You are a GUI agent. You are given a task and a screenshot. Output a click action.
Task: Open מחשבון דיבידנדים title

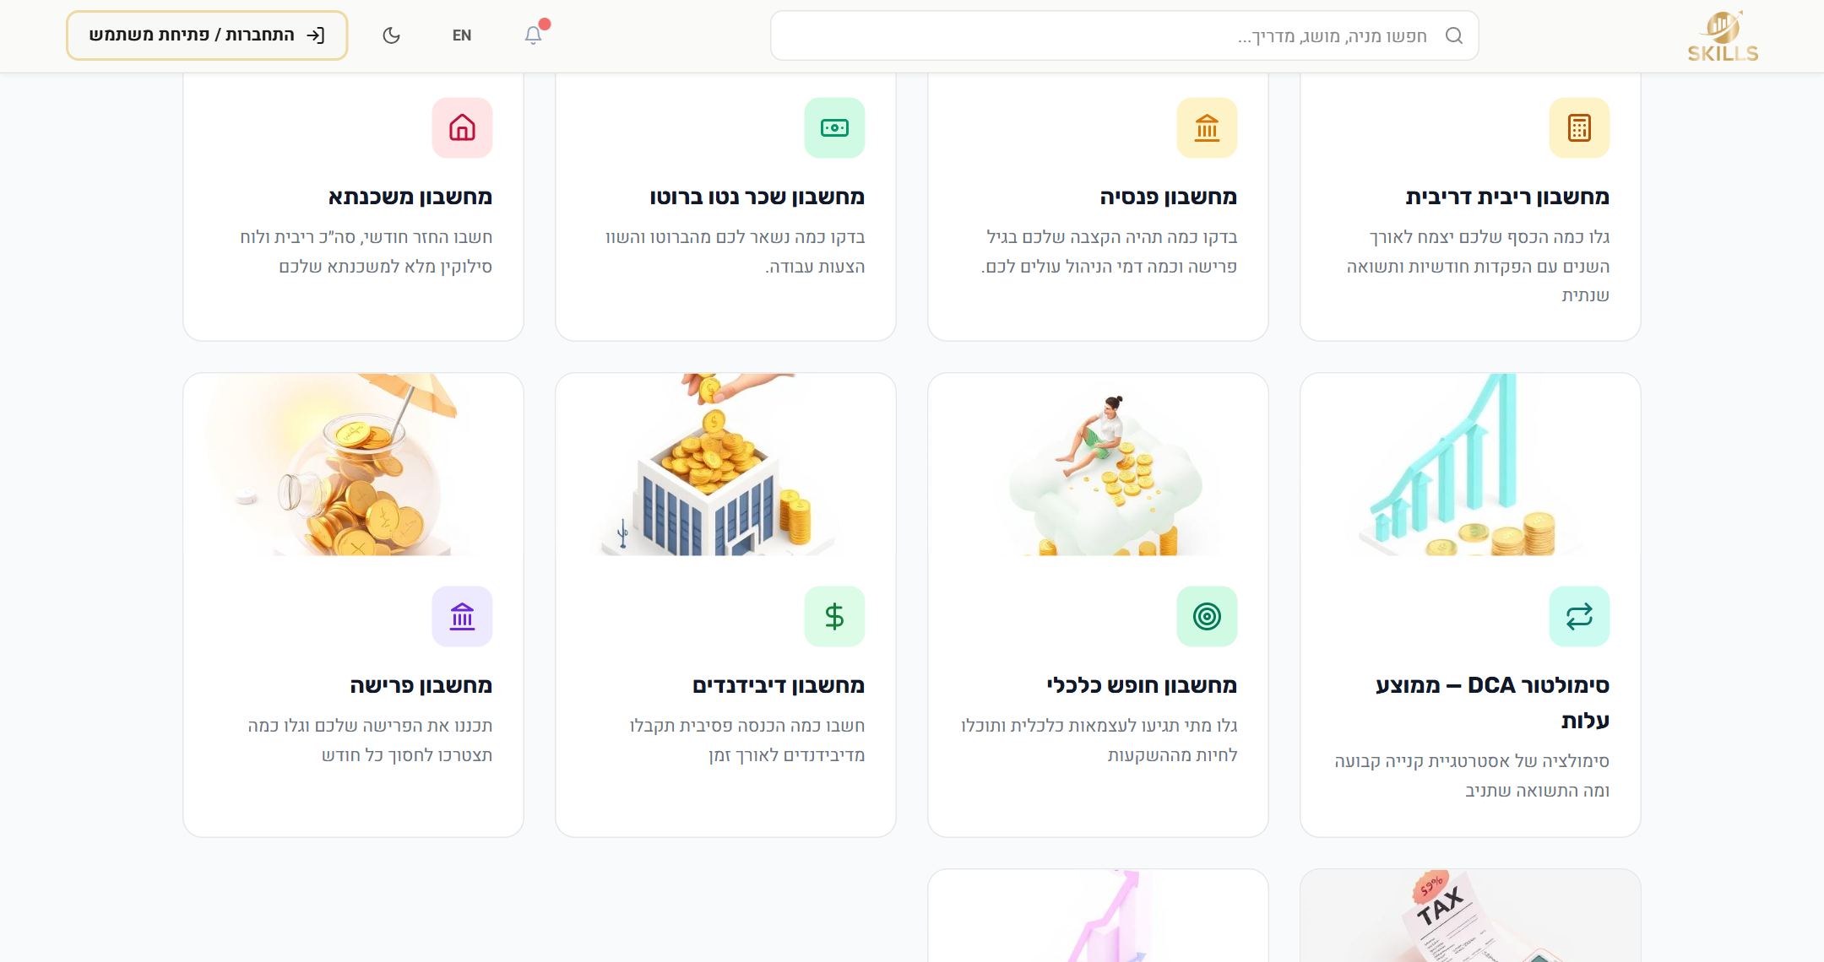point(779,685)
